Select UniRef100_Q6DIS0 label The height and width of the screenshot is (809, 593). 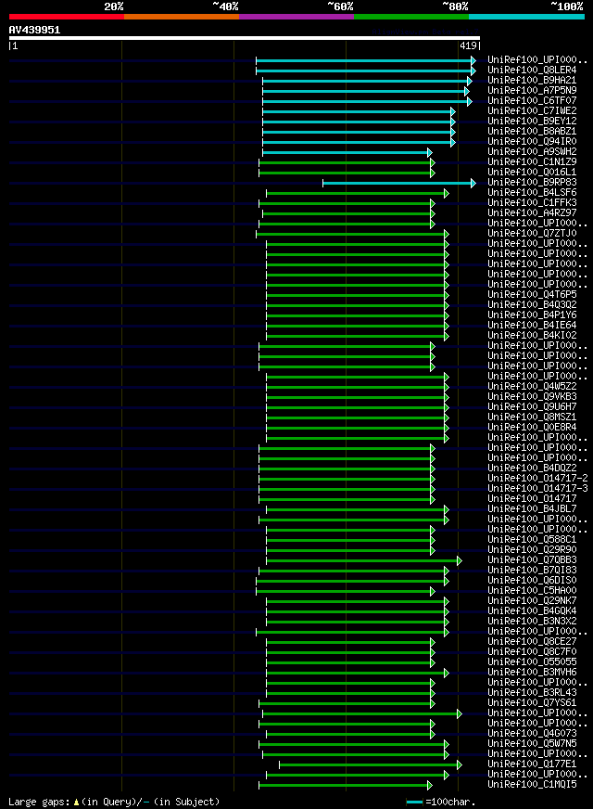pyautogui.click(x=532, y=581)
